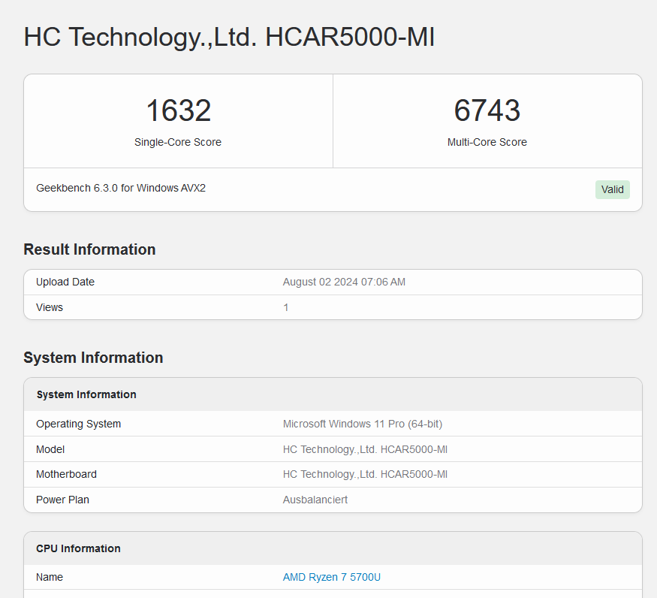Screen dimensions: 657x598
Task: Click the Multi-Core Score label
Action: point(487,142)
